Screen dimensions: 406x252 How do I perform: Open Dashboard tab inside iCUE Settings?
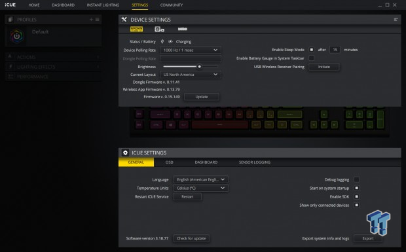[206, 162]
